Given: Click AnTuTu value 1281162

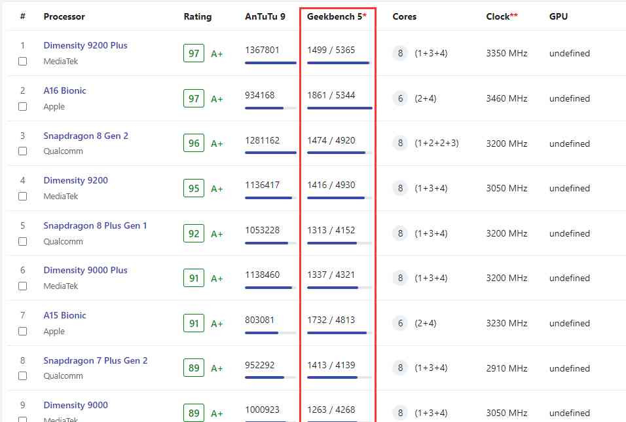Looking at the screenshot, I should coord(263,140).
